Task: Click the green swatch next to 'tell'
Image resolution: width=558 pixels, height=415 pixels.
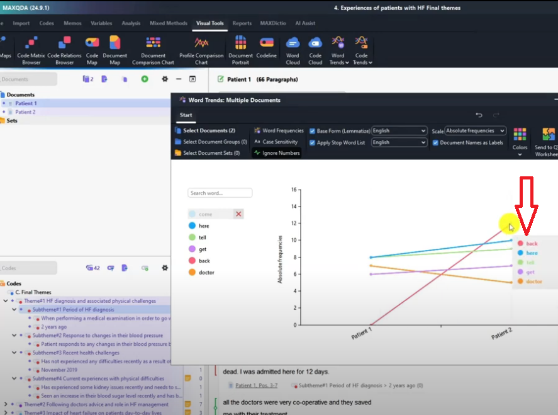Action: click(x=192, y=237)
